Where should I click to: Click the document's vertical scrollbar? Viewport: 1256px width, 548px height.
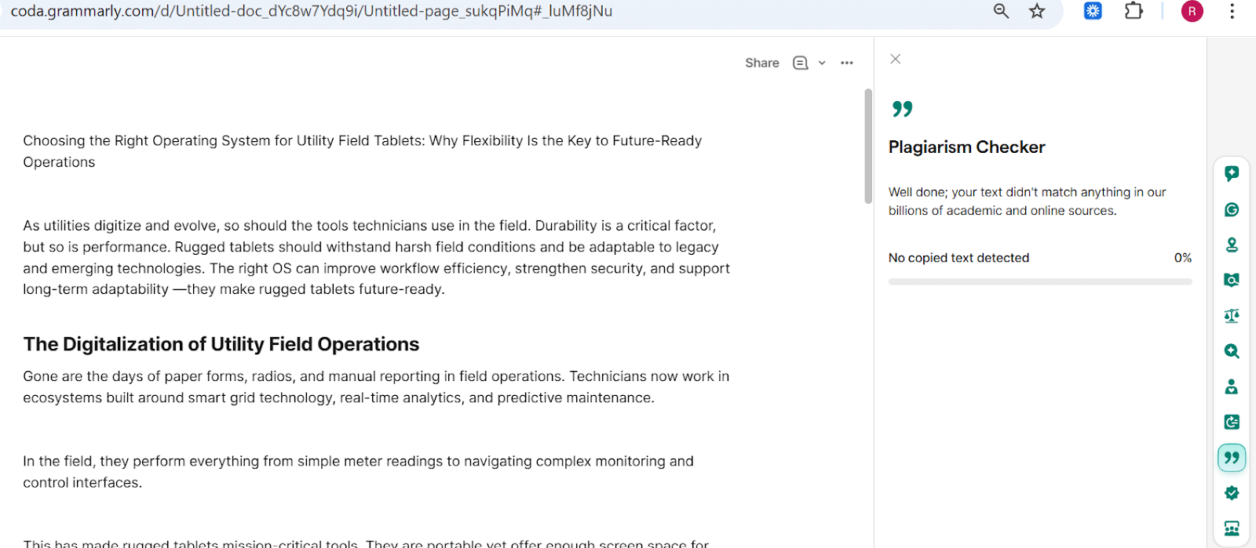click(x=867, y=147)
